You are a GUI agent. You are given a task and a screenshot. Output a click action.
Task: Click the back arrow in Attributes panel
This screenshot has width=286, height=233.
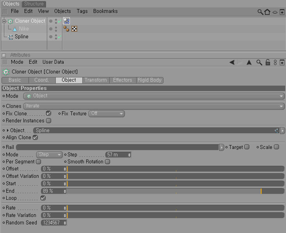point(232,62)
